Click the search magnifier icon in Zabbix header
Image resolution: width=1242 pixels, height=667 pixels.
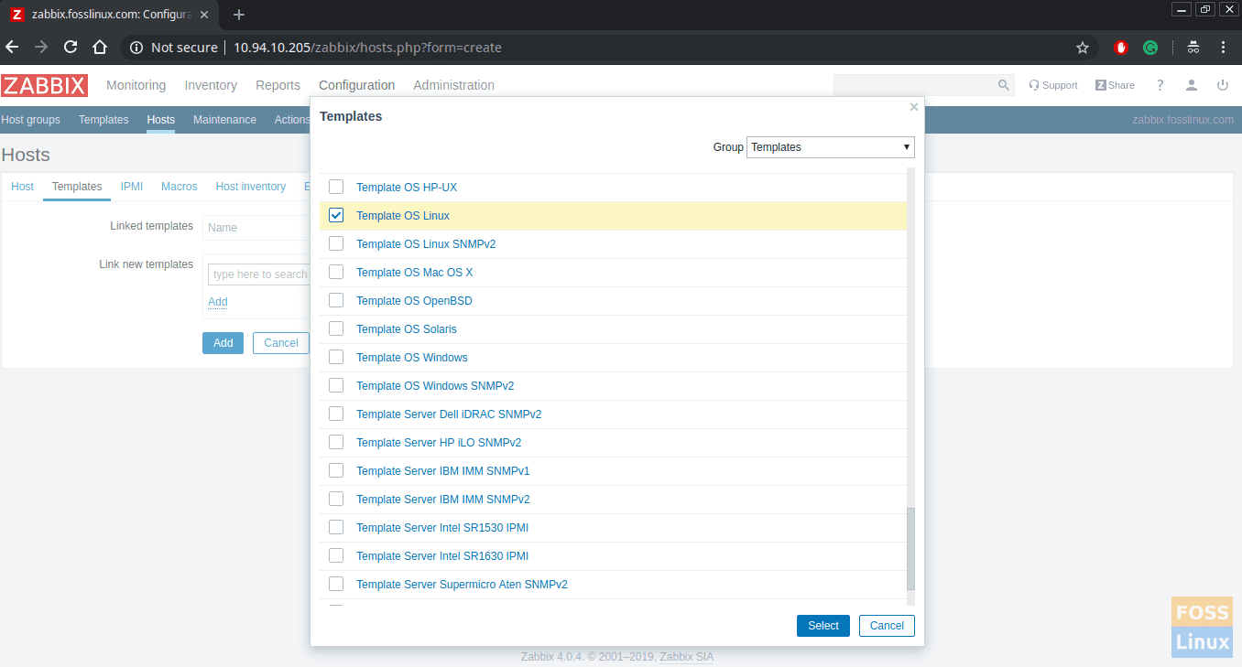[x=1003, y=85]
